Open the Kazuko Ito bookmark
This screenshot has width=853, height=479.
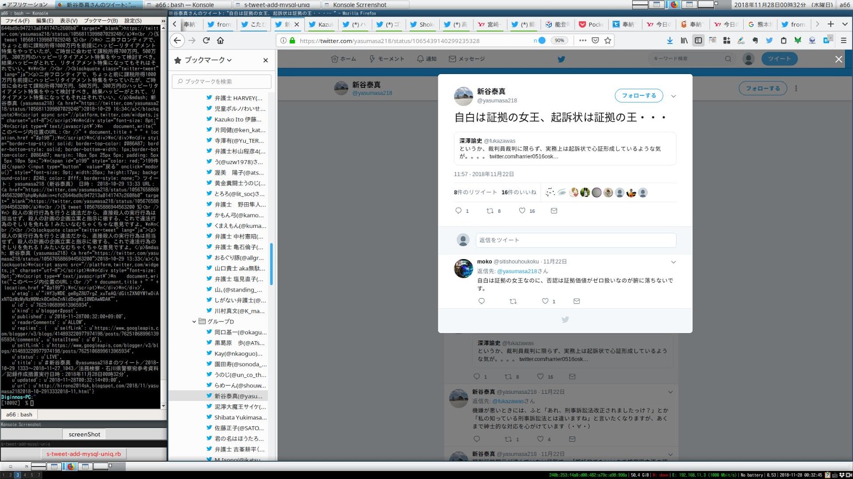click(238, 119)
